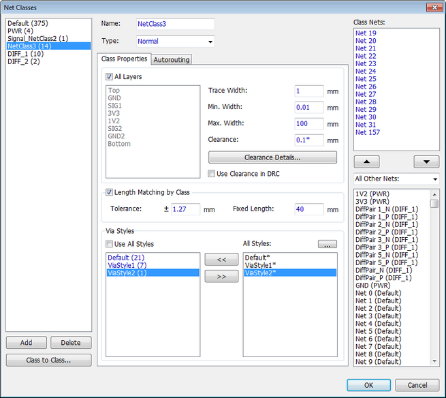Move selected net down with arrow button
The height and width of the screenshot is (398, 446).
tap(426, 162)
